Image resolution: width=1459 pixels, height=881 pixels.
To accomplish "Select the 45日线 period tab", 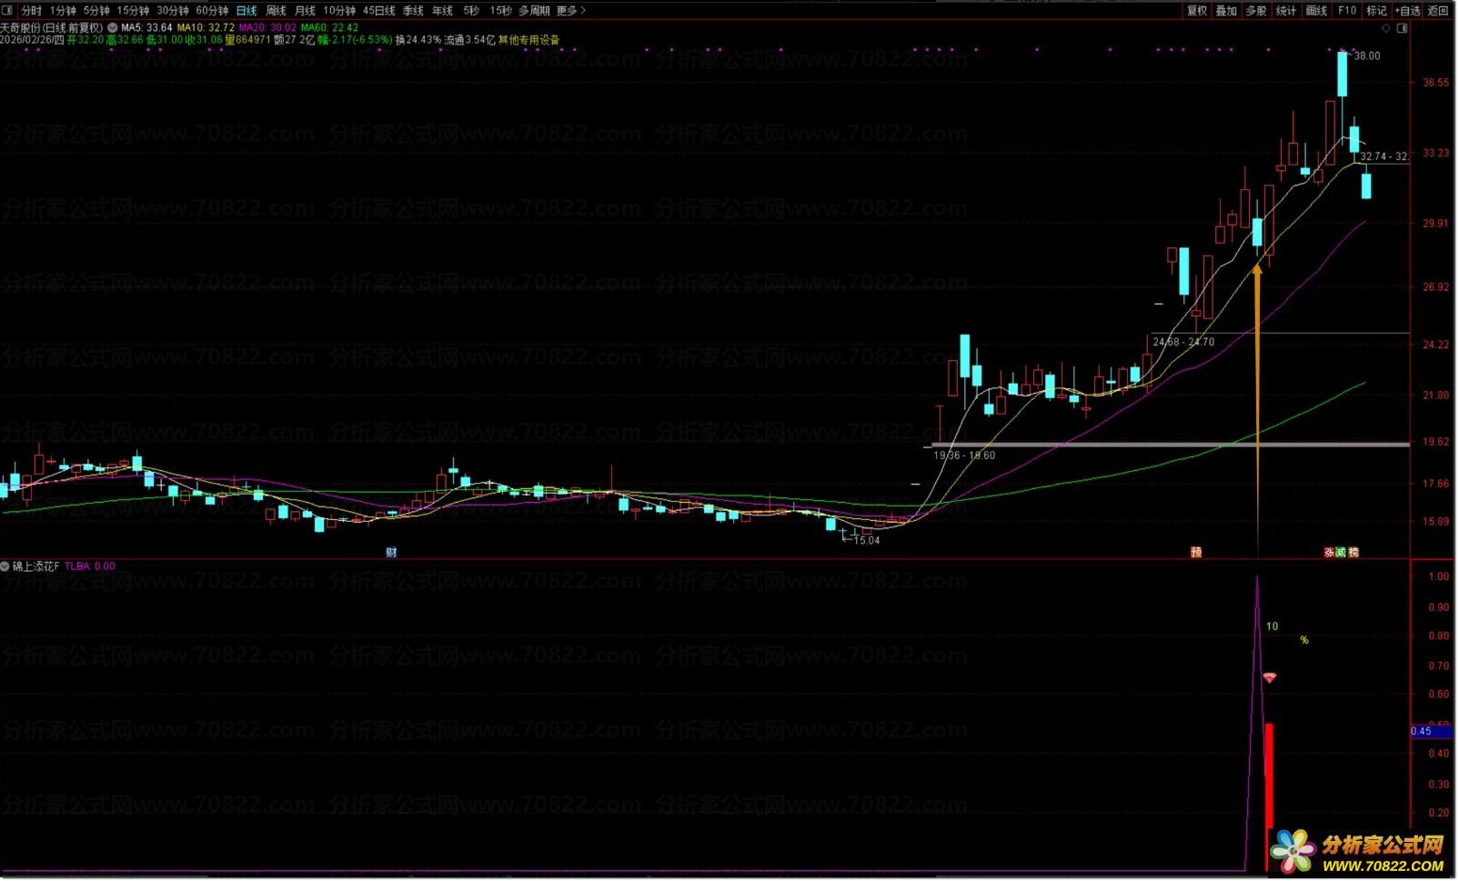I will 379,11.
